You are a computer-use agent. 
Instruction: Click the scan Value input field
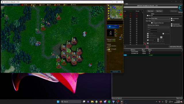click(167, 16)
